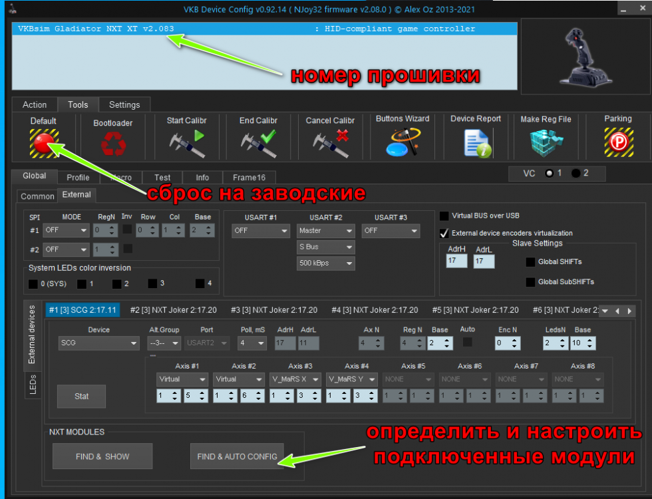The height and width of the screenshot is (499, 652).
Task: Open the device tabs list dropdown arrow
Action: point(605,311)
